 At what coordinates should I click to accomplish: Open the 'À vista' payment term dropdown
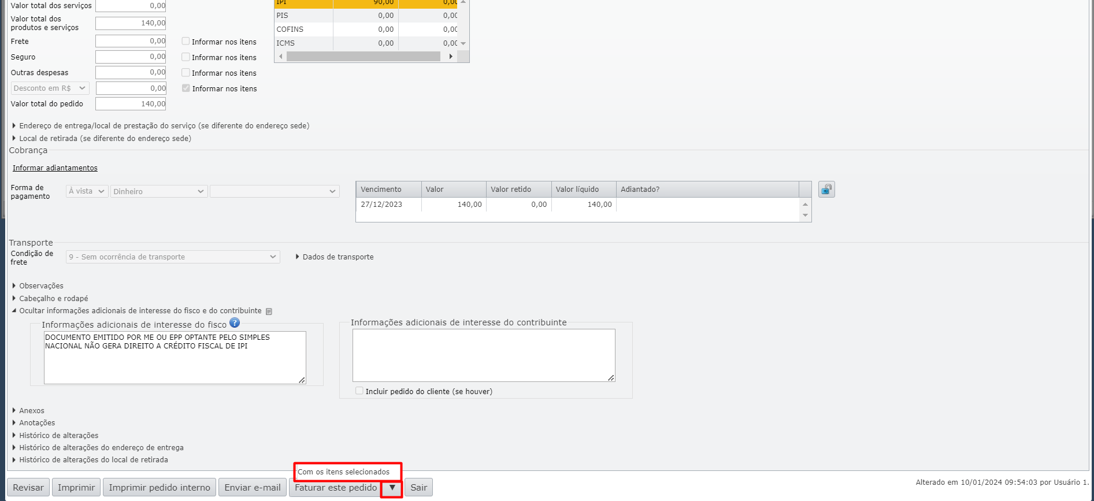tap(87, 191)
